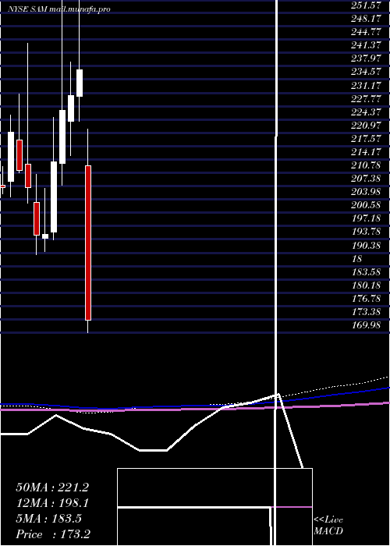Click the Price : 173.2 readout
This screenshot has width=390, height=546.
(x=53, y=534)
